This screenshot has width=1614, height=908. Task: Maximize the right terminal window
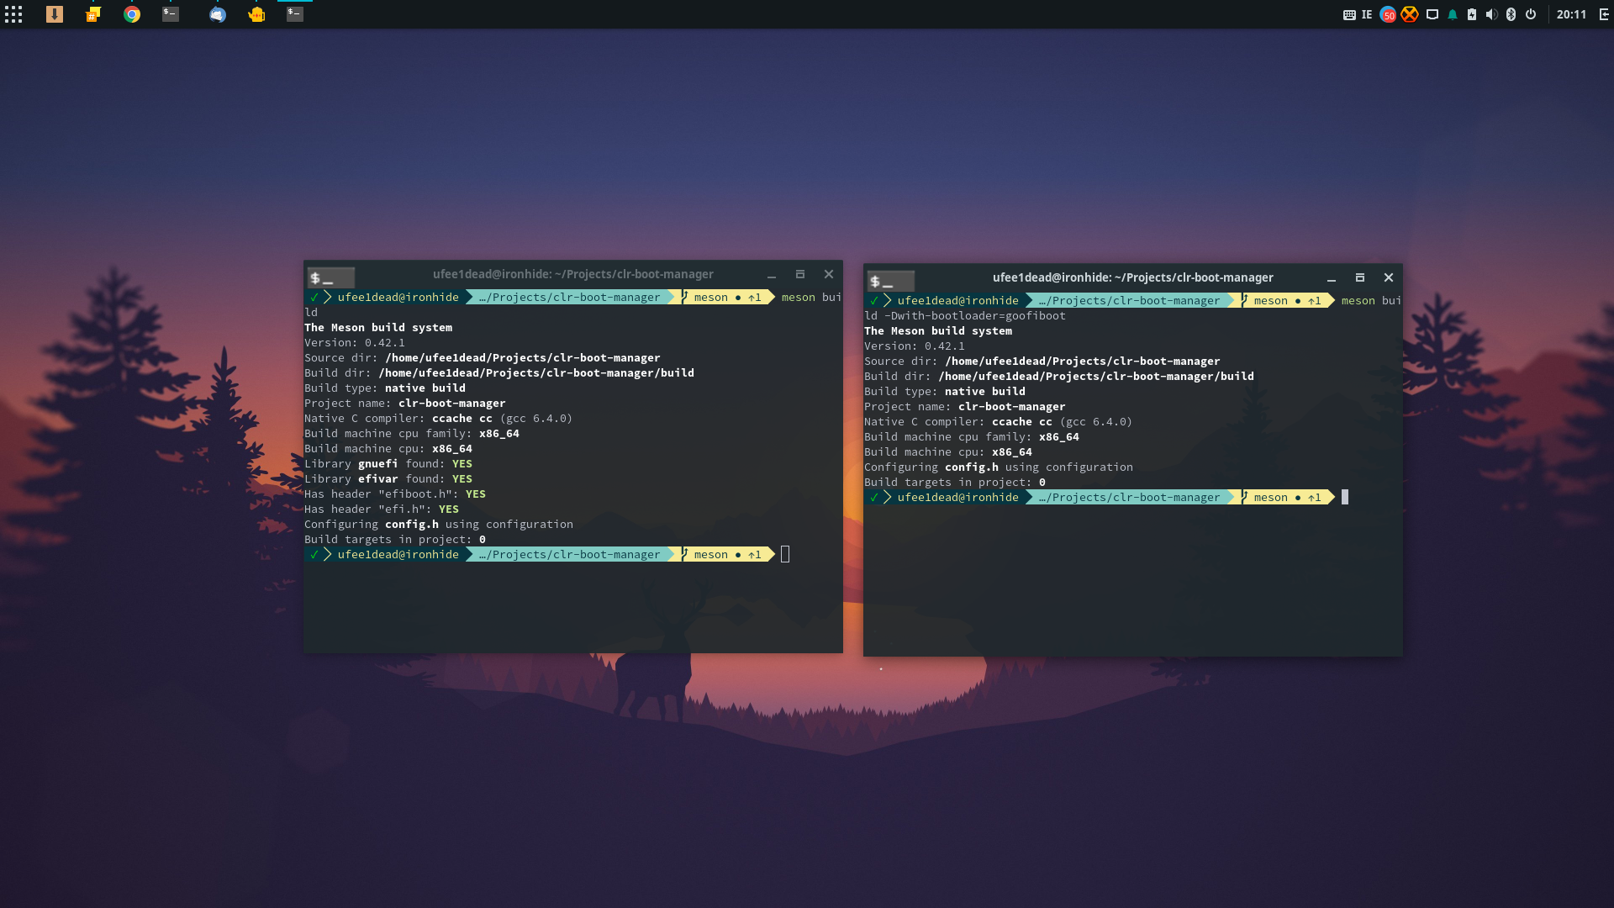[1360, 278]
